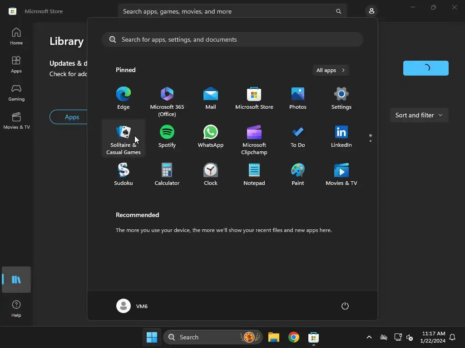The height and width of the screenshot is (348, 465).
Task: Open the taskbar clock and date
Action: [433, 337]
